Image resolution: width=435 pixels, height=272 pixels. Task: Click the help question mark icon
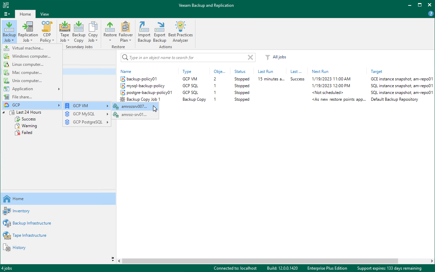point(431,14)
